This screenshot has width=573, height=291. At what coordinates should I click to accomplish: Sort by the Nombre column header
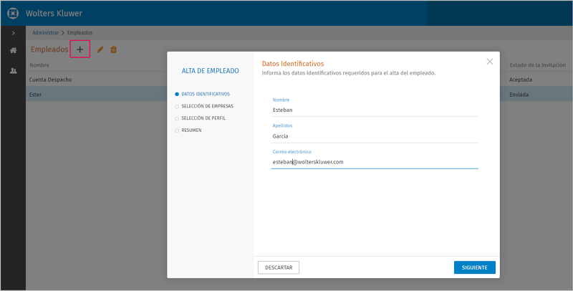click(x=39, y=65)
